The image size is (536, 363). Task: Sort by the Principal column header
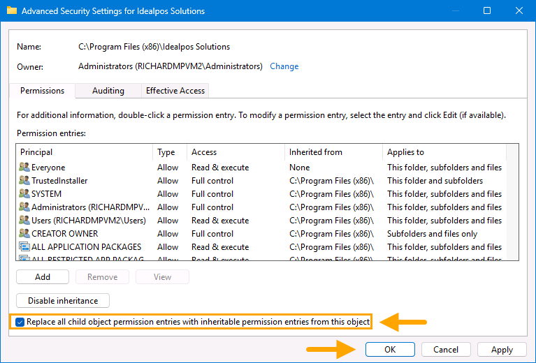point(85,152)
